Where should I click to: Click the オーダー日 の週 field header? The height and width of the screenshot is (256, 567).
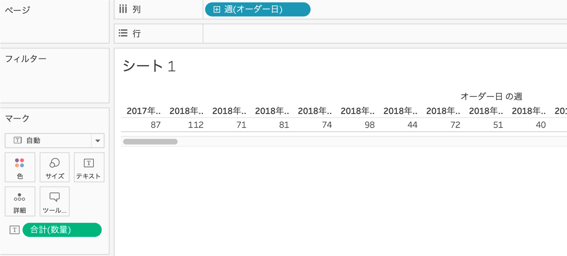pyautogui.click(x=491, y=96)
